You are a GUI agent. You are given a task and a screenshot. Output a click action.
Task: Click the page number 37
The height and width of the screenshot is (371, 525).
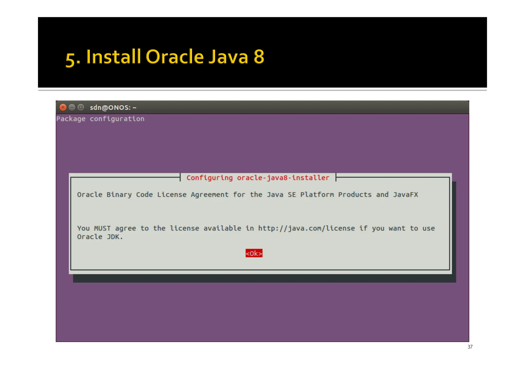470,347
